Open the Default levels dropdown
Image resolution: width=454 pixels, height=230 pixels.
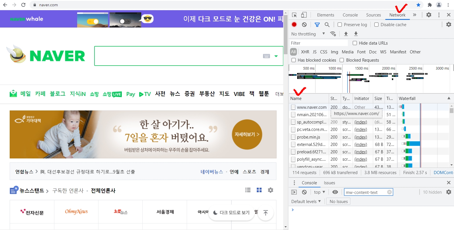pyautogui.click(x=306, y=202)
